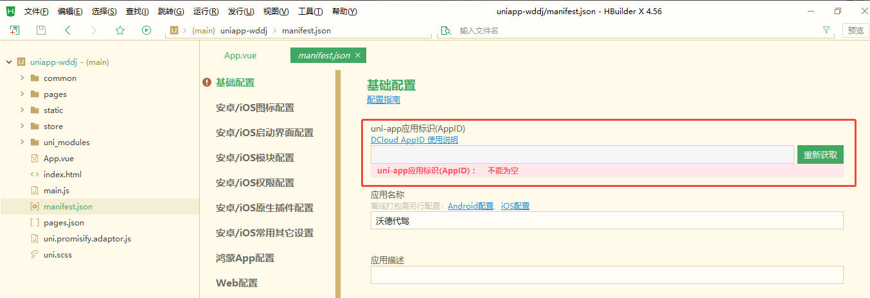Click the 应用描述 input field
The height and width of the screenshot is (298, 870).
pos(607,275)
